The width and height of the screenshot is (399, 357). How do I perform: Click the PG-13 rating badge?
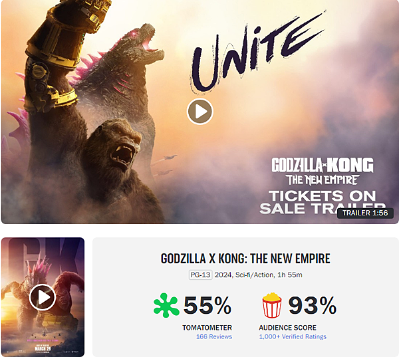(201, 275)
